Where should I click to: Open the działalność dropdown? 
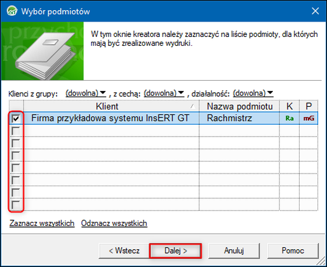coord(253,93)
